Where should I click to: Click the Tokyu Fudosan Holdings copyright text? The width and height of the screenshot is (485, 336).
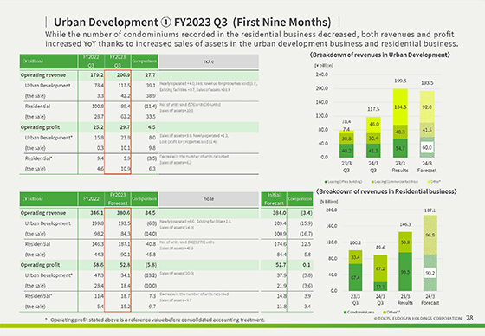coord(417,318)
